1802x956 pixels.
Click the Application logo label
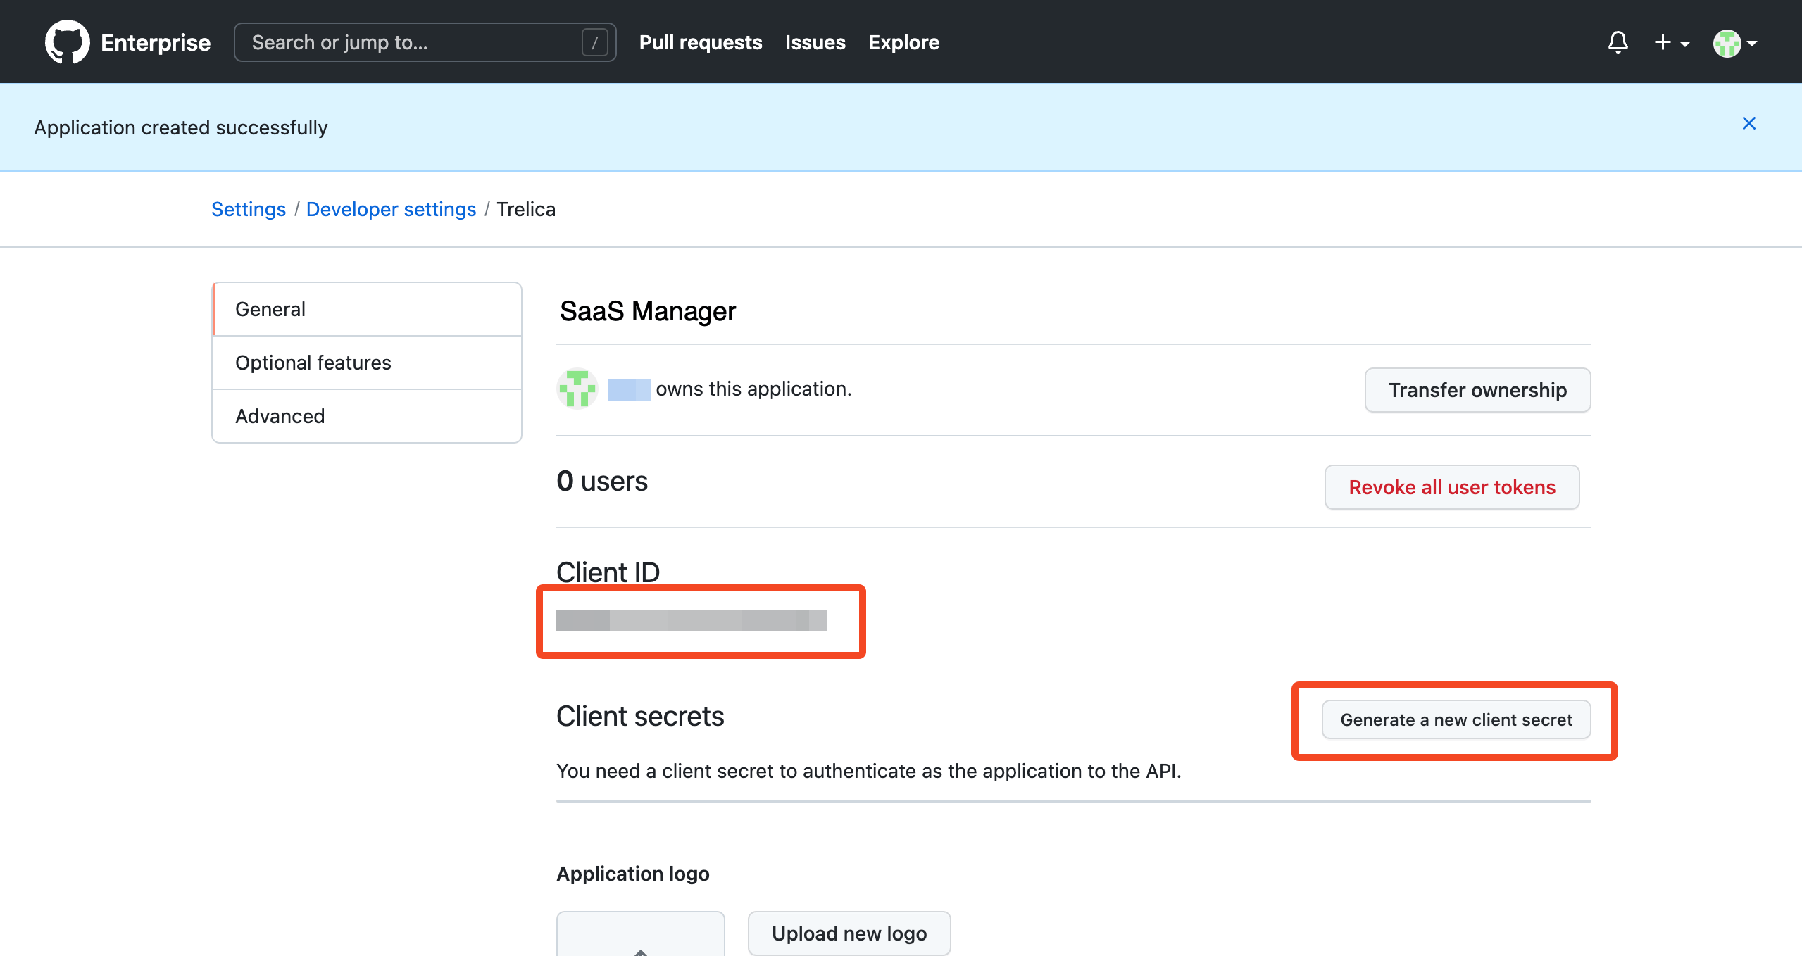click(x=632, y=874)
